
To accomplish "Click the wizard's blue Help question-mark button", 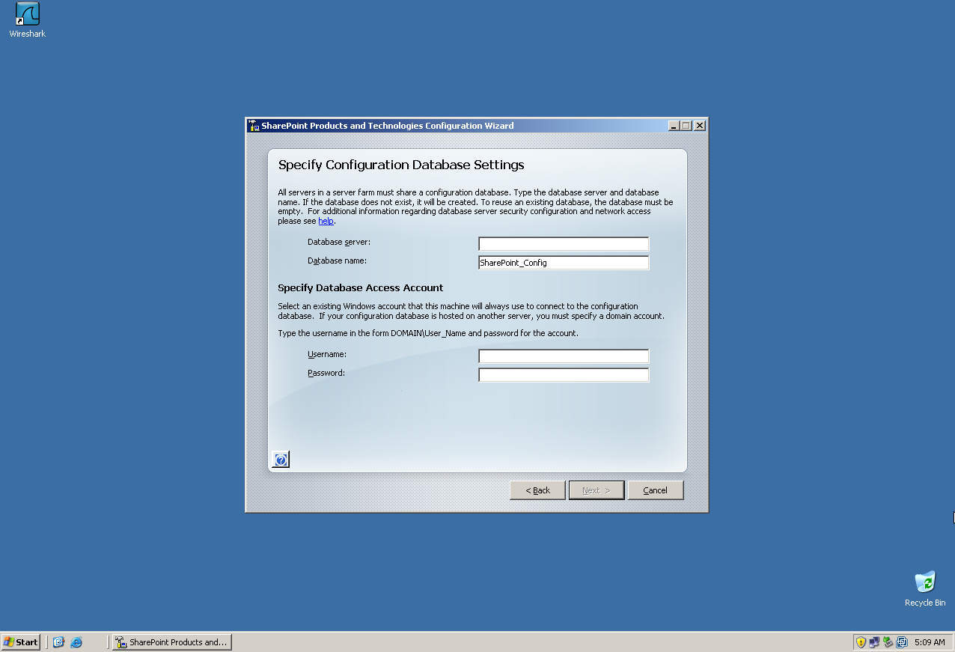I will click(279, 459).
